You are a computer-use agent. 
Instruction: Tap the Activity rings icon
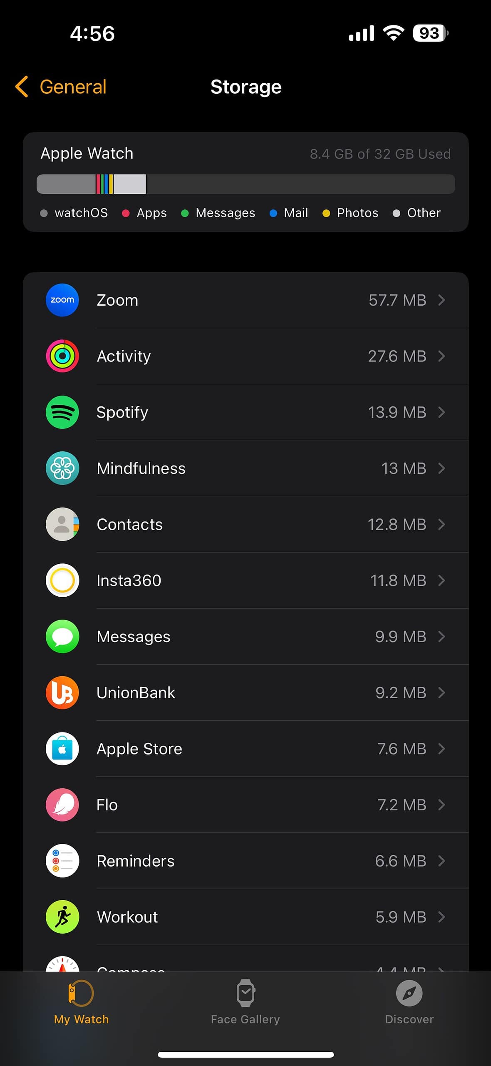(62, 356)
